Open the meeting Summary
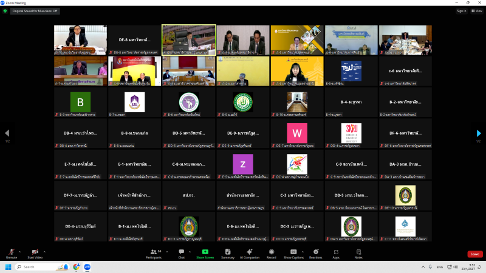The width and height of the screenshot is (486, 273). point(228,252)
